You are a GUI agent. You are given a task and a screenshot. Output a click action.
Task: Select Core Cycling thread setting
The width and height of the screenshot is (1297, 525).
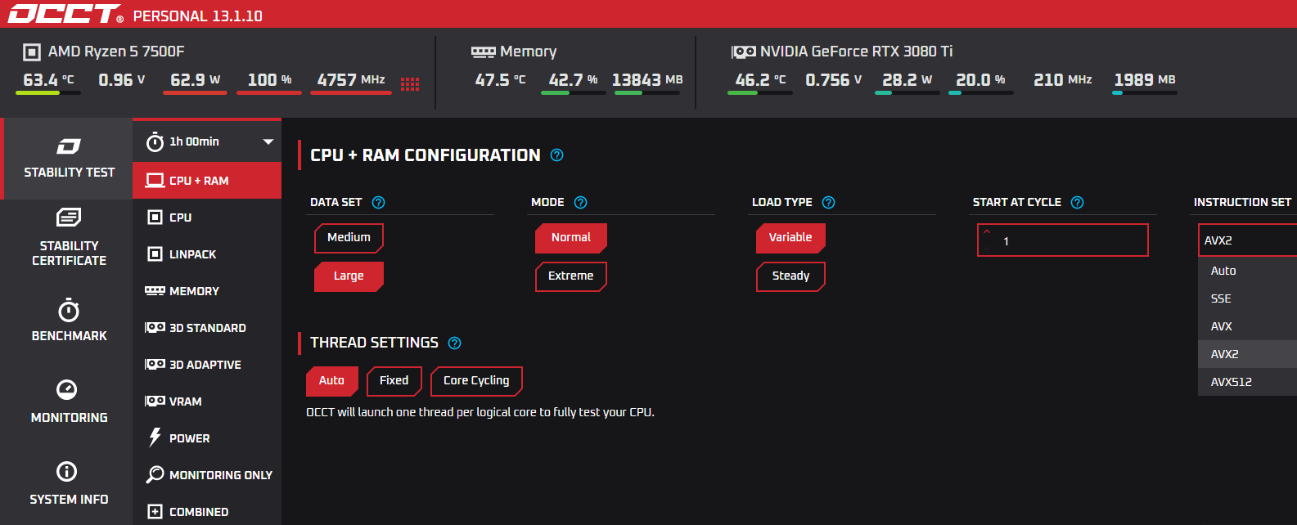tap(476, 381)
